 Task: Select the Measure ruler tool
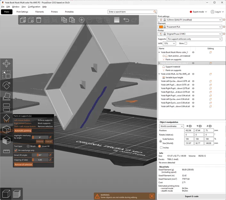6,151
